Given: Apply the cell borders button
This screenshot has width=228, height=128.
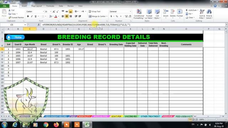Looking at the screenshot, I should tap(43, 16).
